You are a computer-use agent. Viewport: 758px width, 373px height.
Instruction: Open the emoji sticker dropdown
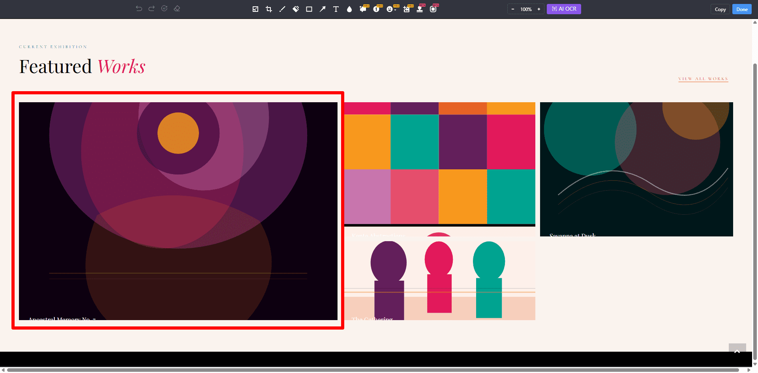pos(391,9)
